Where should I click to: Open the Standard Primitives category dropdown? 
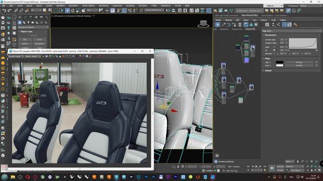click(33, 27)
